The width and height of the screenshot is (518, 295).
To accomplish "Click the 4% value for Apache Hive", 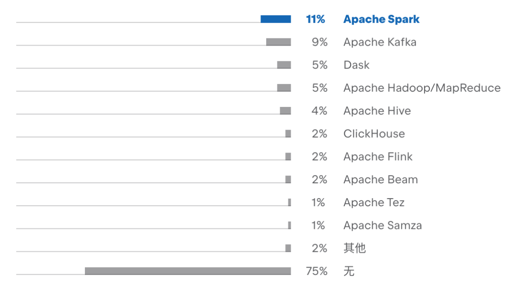I will coord(319,111).
